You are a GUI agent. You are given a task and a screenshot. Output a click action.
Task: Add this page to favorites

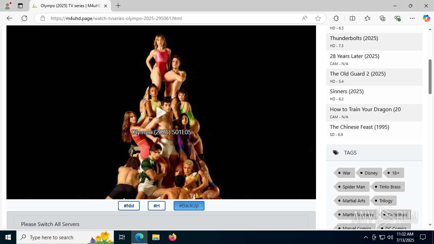point(318,18)
